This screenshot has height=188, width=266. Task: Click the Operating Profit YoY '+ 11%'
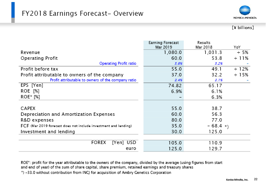[x=241, y=58]
